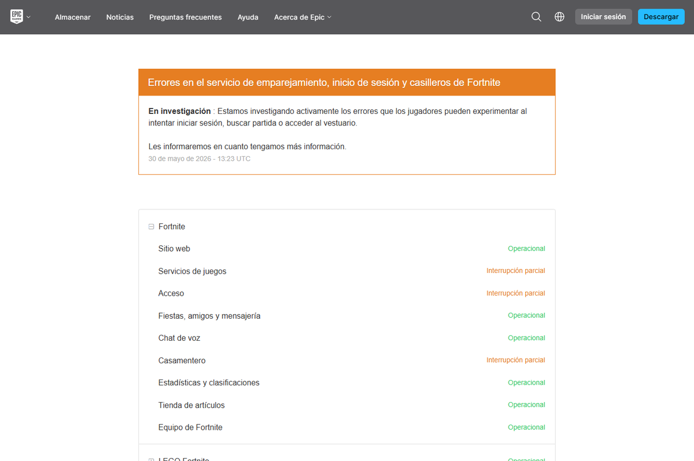Click Operacional status of Sitio web

click(526, 249)
